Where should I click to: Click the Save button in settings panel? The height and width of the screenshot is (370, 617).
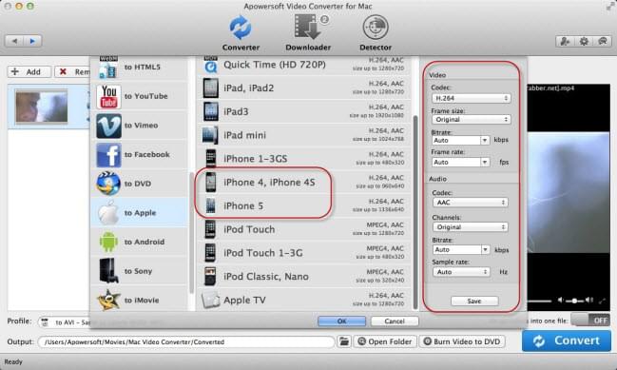click(474, 301)
